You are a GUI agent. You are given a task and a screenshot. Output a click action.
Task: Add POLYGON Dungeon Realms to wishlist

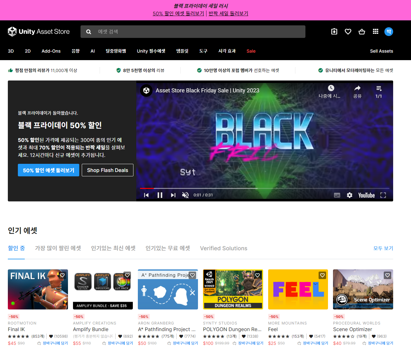(258, 275)
